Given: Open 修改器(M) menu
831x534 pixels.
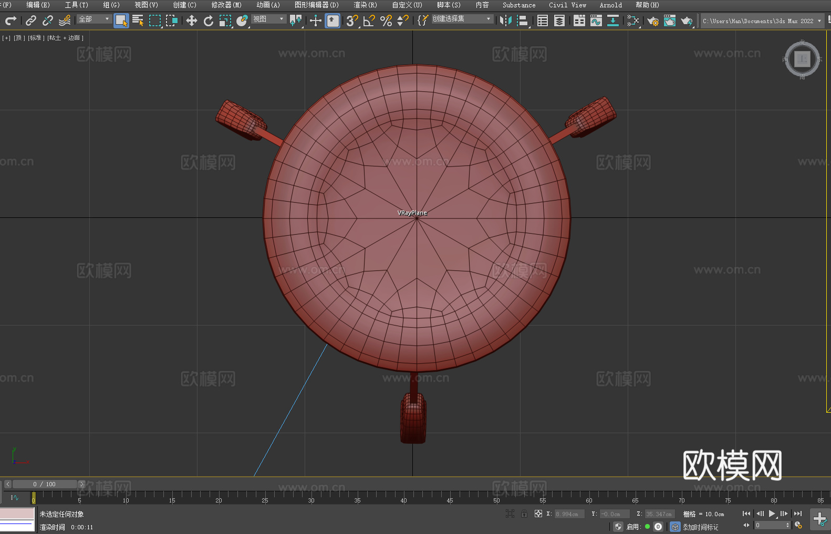Looking at the screenshot, I should tap(226, 5).
